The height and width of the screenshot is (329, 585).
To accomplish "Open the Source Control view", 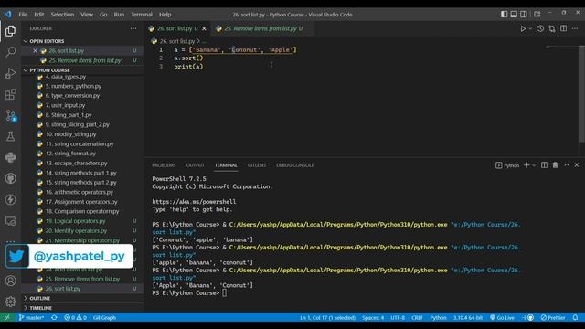I will (x=10, y=115).
